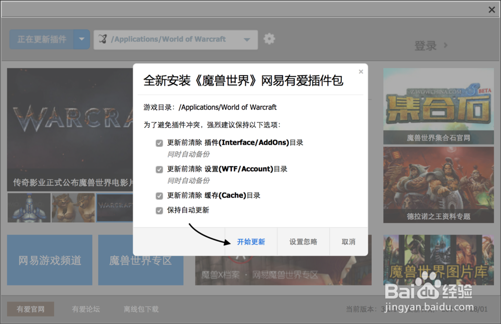The height and width of the screenshot is (324, 501).
Task: Switch to the 离线包下载 tab
Action: pos(141,309)
